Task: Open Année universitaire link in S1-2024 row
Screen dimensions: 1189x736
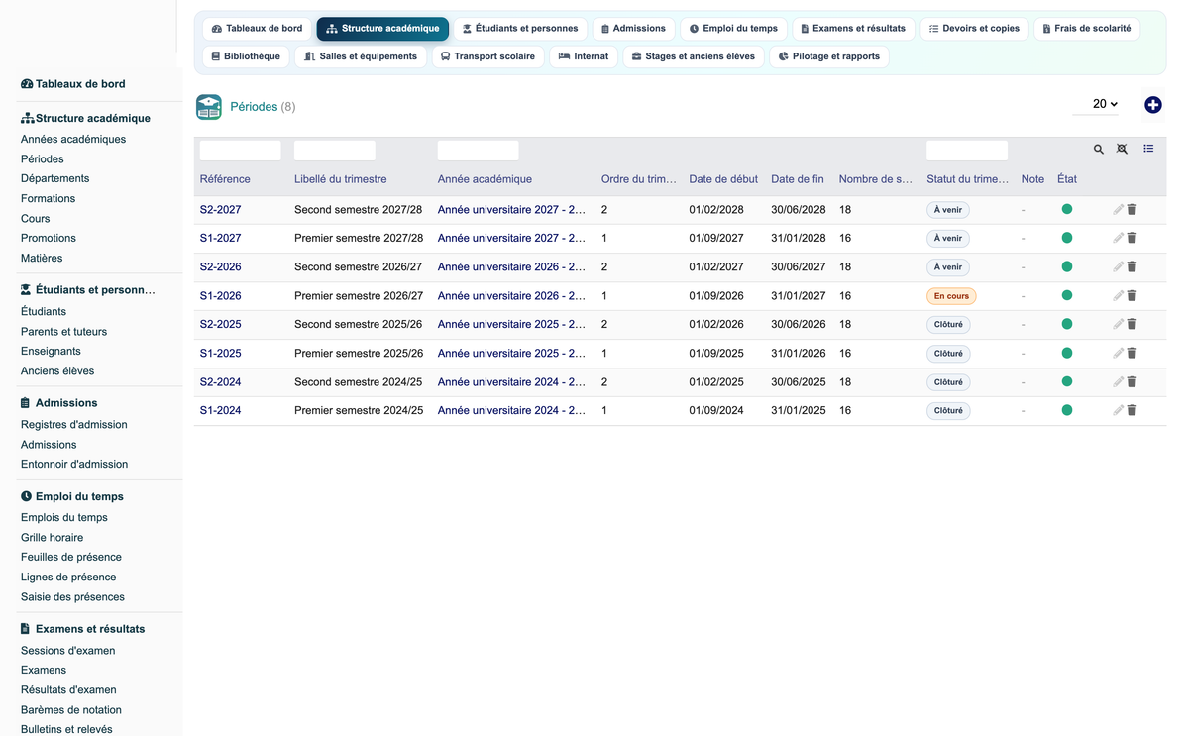Action: click(511, 411)
